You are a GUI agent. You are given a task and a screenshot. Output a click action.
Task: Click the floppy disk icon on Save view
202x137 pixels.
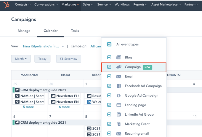click(x=61, y=59)
